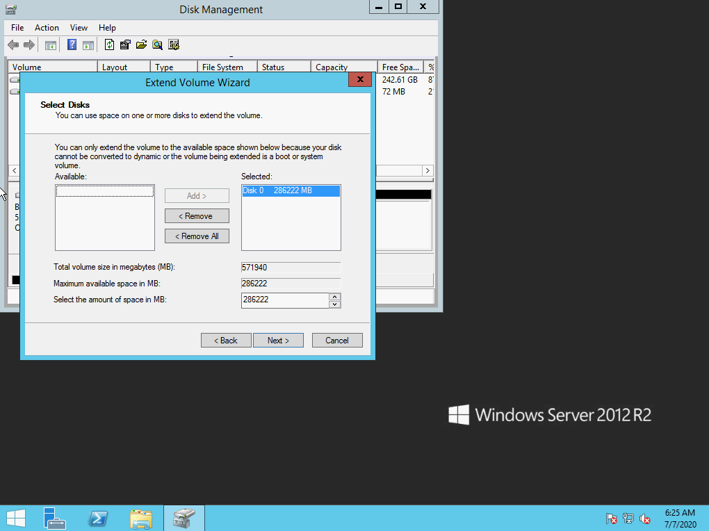Sort by the Layout column header
The height and width of the screenshot is (531, 709).
[x=124, y=67]
